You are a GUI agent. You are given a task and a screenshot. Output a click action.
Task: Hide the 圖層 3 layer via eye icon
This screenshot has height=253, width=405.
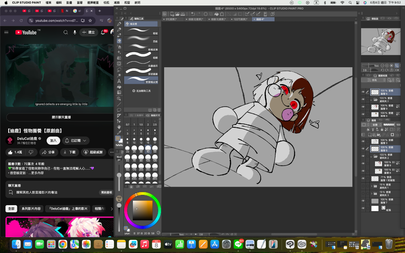pos(363,141)
